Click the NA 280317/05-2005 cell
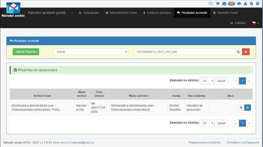 [x=99, y=108]
